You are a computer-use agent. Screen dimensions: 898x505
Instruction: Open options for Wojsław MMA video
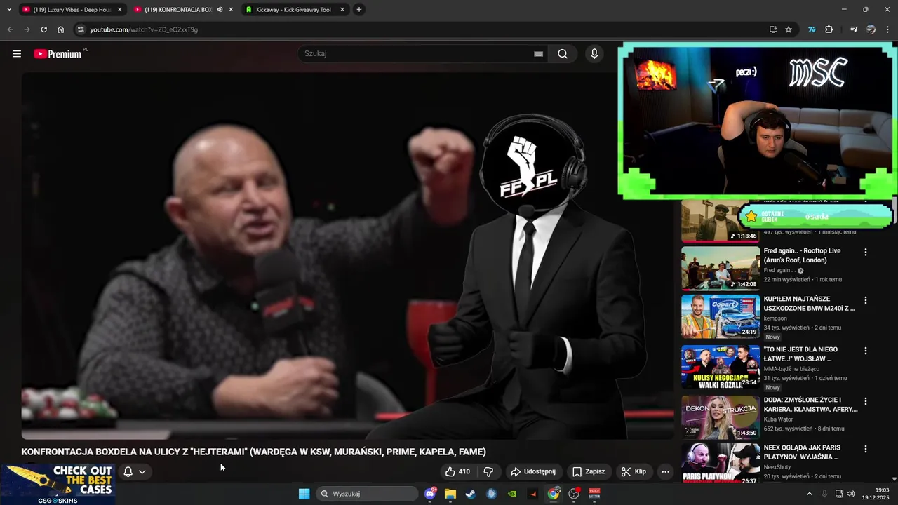pyautogui.click(x=866, y=351)
